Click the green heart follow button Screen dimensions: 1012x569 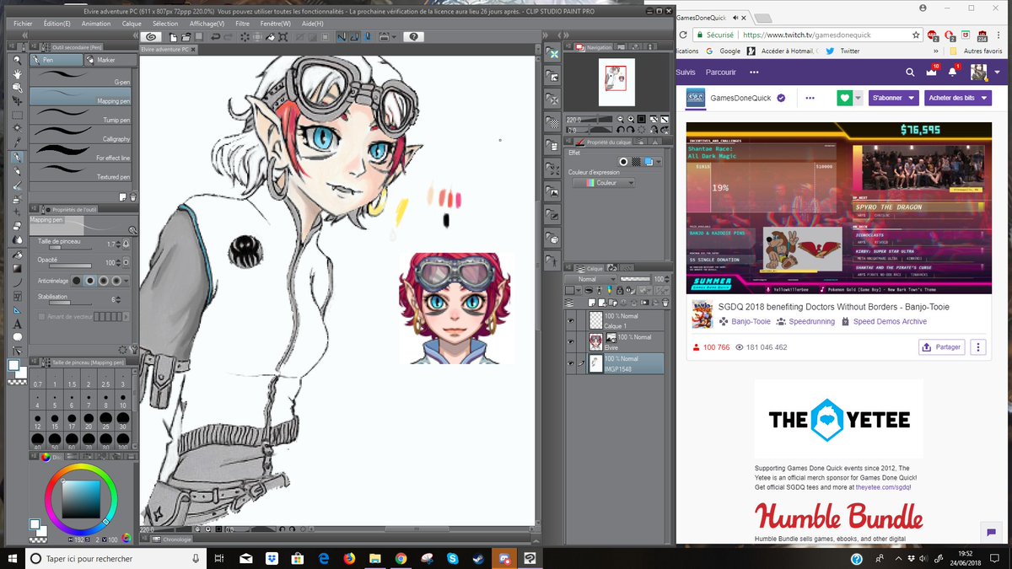(x=844, y=98)
